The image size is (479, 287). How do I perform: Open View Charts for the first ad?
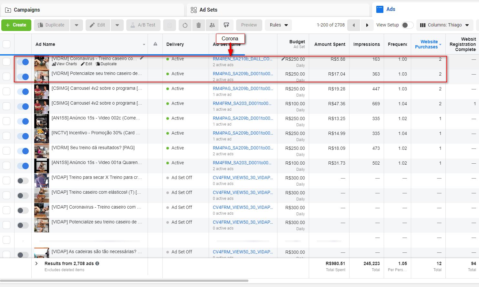tap(64, 64)
